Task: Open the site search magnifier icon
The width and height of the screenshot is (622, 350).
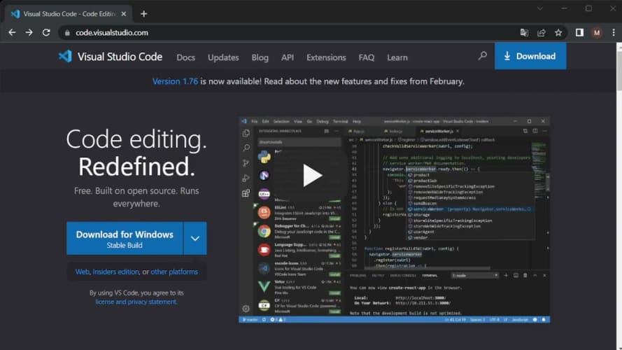Action: click(482, 56)
